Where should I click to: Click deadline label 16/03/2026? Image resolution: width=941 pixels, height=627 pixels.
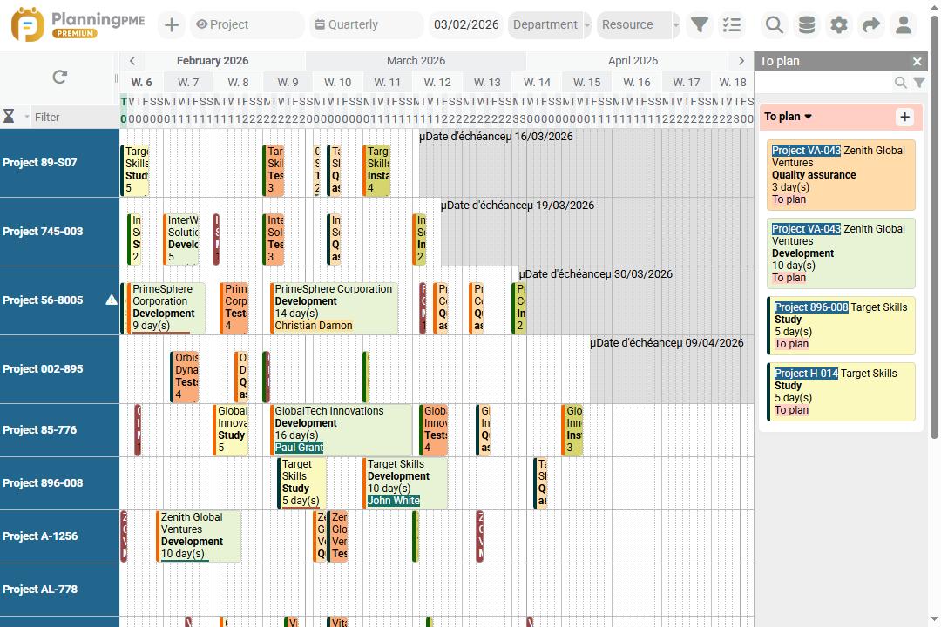click(x=496, y=137)
